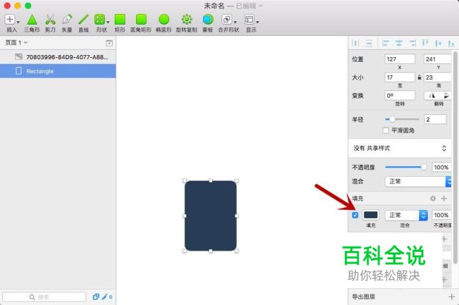The width and height of the screenshot is (459, 305).
Task: Click the height field showing 23
Action: (438, 78)
